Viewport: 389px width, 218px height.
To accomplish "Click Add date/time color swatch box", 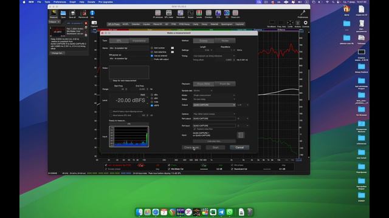I will tap(173, 52).
